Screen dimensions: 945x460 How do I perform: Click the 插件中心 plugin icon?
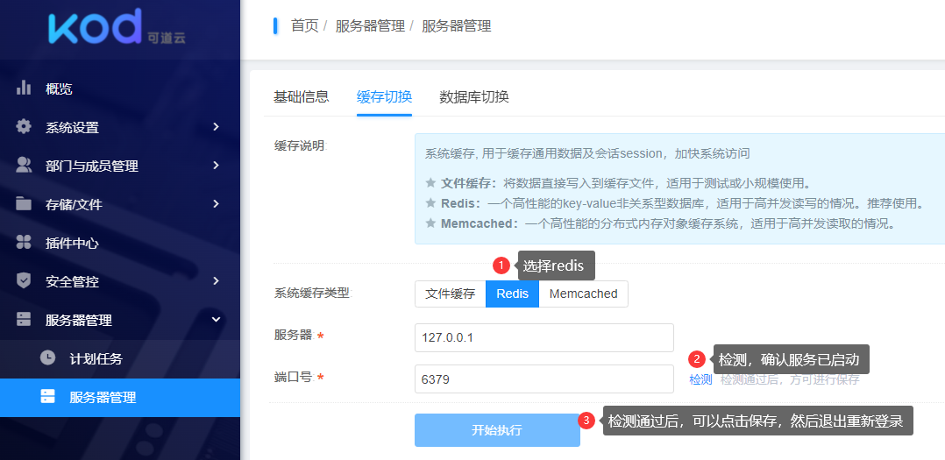(x=24, y=243)
